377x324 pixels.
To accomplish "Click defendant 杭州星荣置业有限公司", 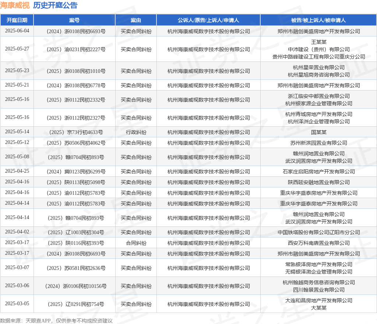I will point(318,67).
